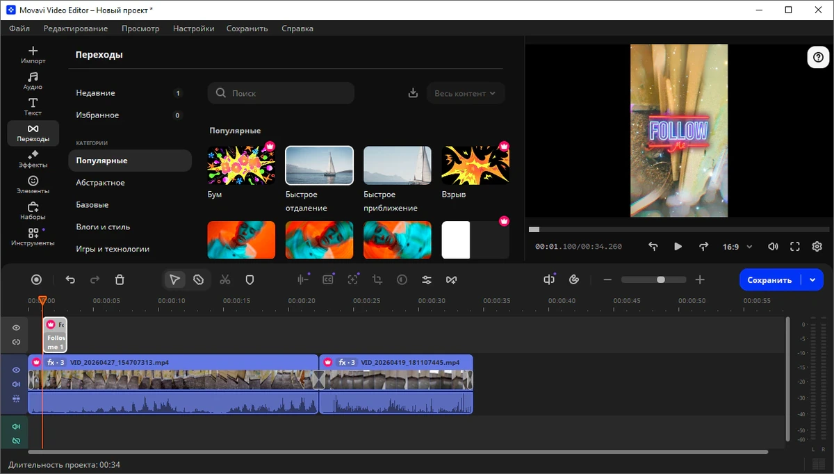Open the Эффекты section in sidebar
Viewport: 834px width, 474px height.
tap(33, 158)
